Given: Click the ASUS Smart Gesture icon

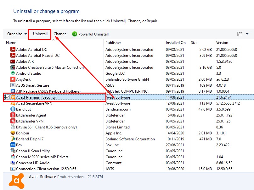Looking at the screenshot, I should click(x=13, y=85).
